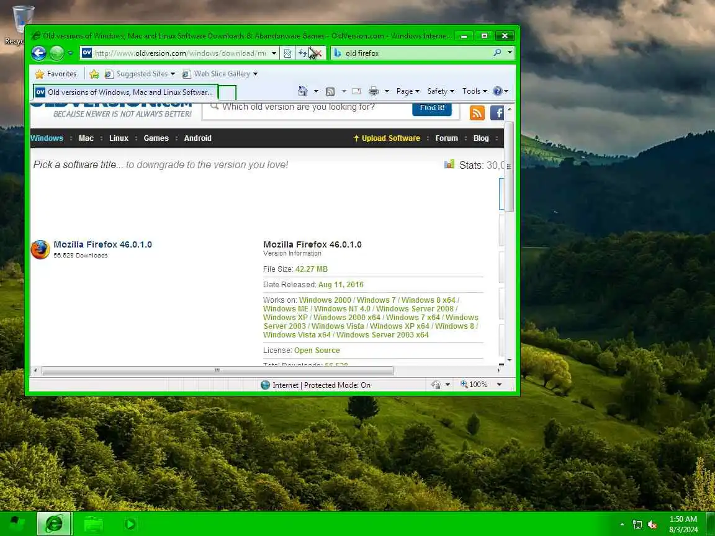
Task: Click Internet Explorer taskbar icon
Action: (x=54, y=524)
